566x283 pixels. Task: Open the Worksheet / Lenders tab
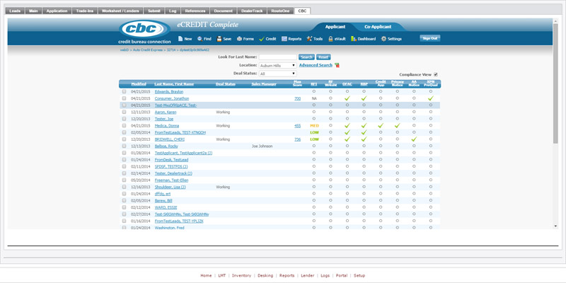coord(120,11)
